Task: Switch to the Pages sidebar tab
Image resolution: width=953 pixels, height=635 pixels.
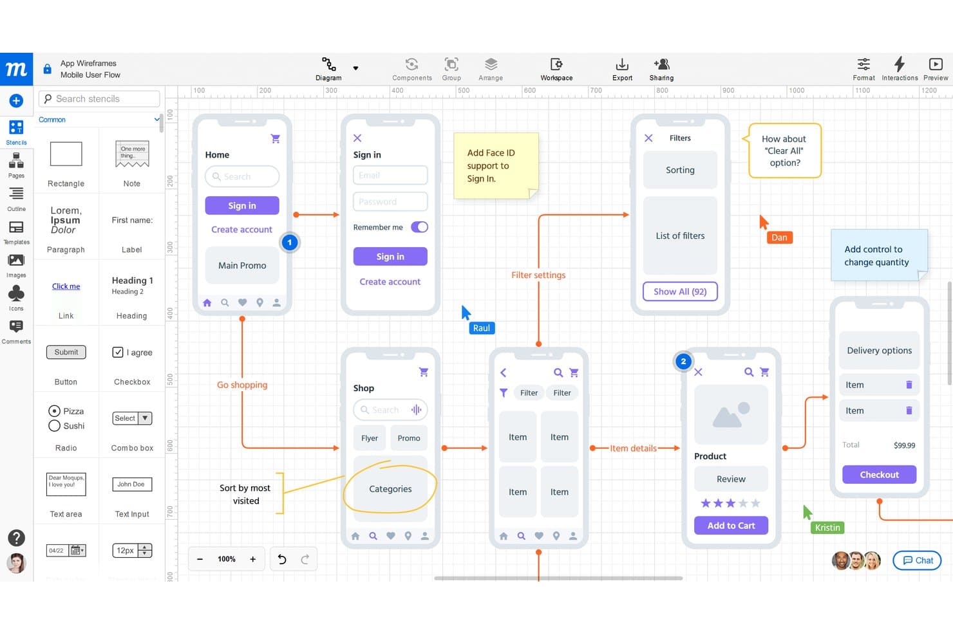Action: tap(16, 165)
